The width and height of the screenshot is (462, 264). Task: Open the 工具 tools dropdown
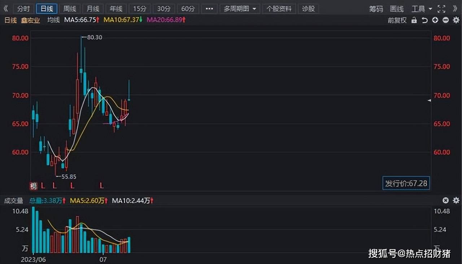[x=422, y=9]
